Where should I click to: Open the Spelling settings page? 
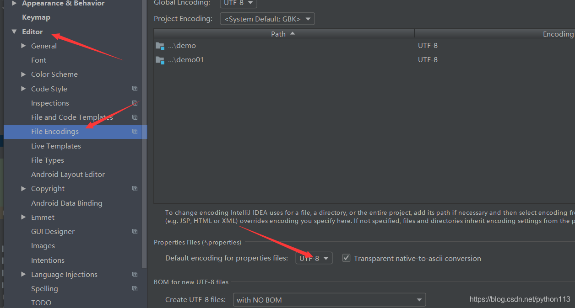tap(44, 289)
